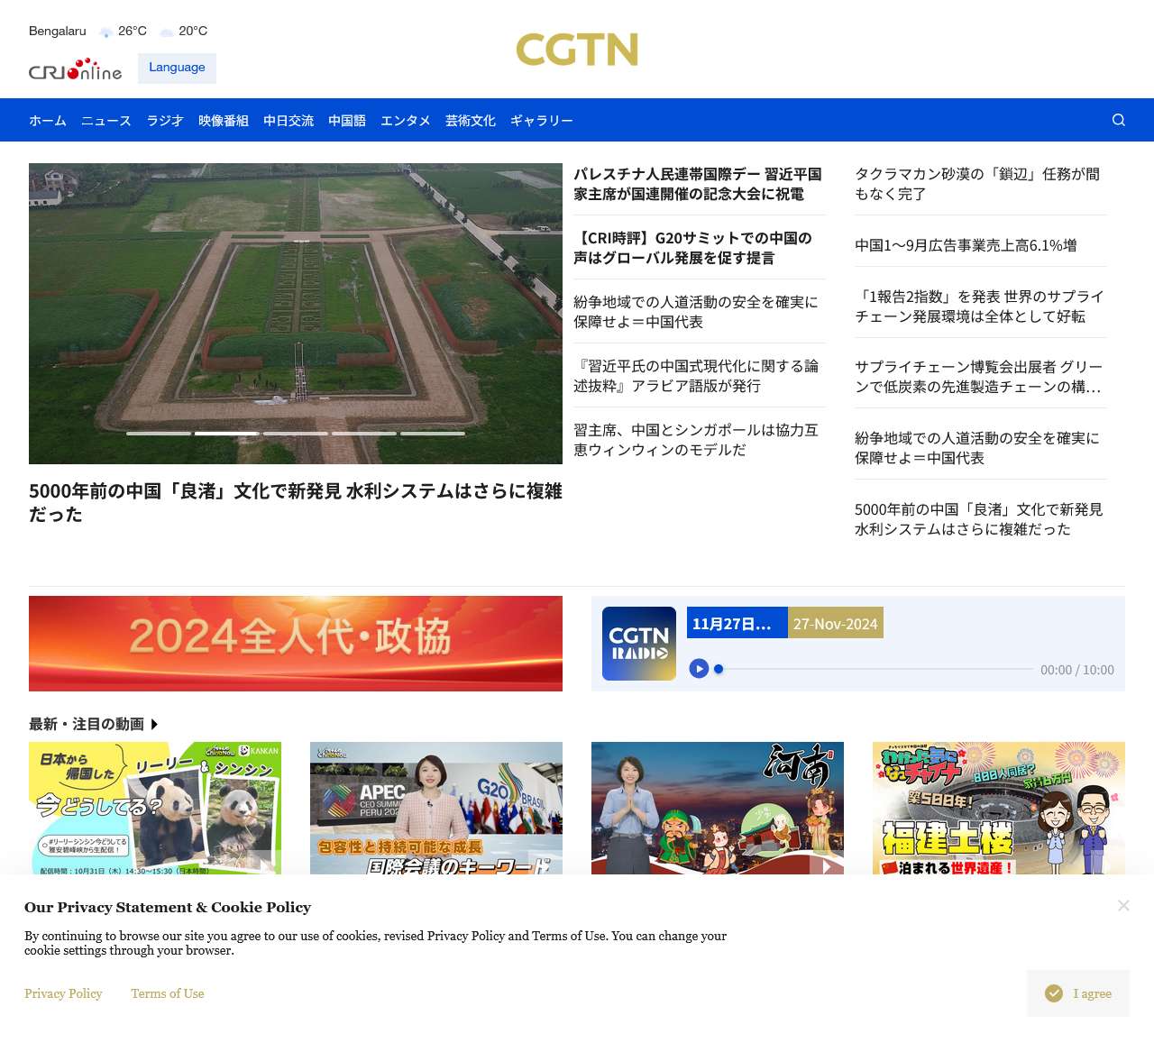Select the ニュース menu item
Screen dimensions: 1154x1052
tap(105, 120)
